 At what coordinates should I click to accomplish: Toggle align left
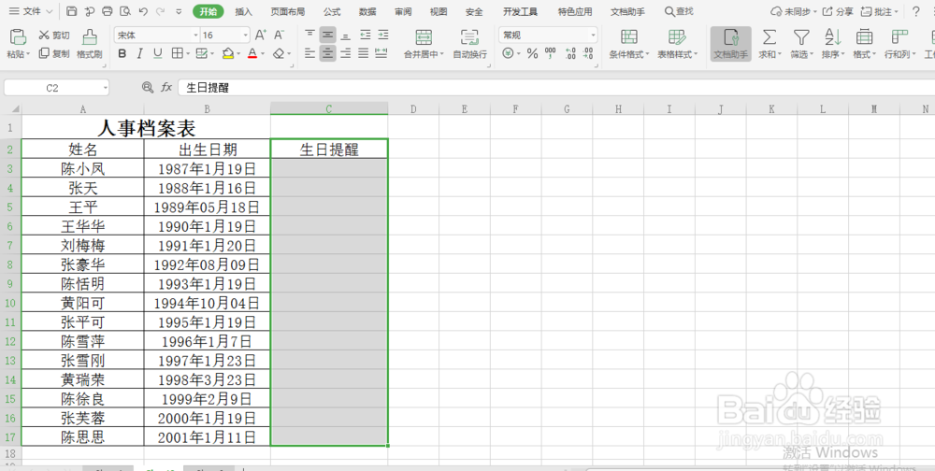(309, 53)
